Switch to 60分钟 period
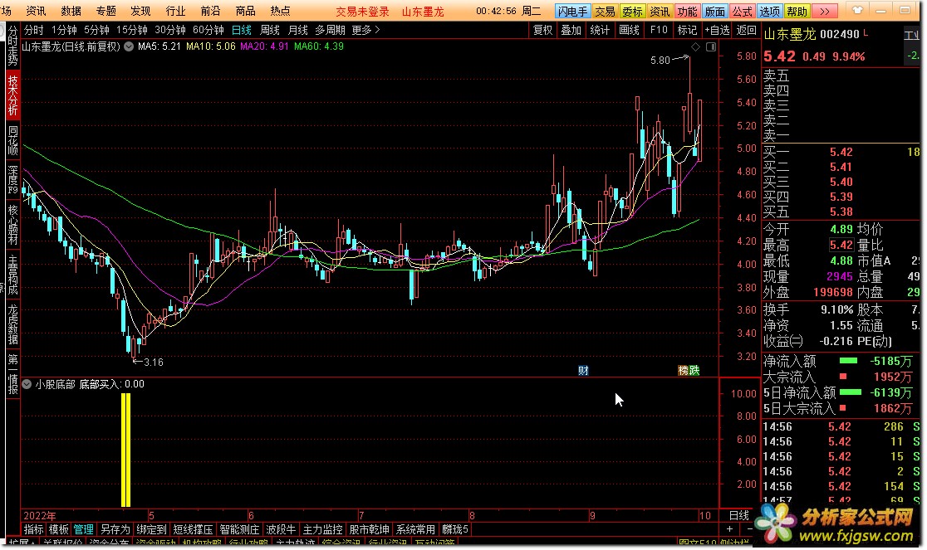 208,30
